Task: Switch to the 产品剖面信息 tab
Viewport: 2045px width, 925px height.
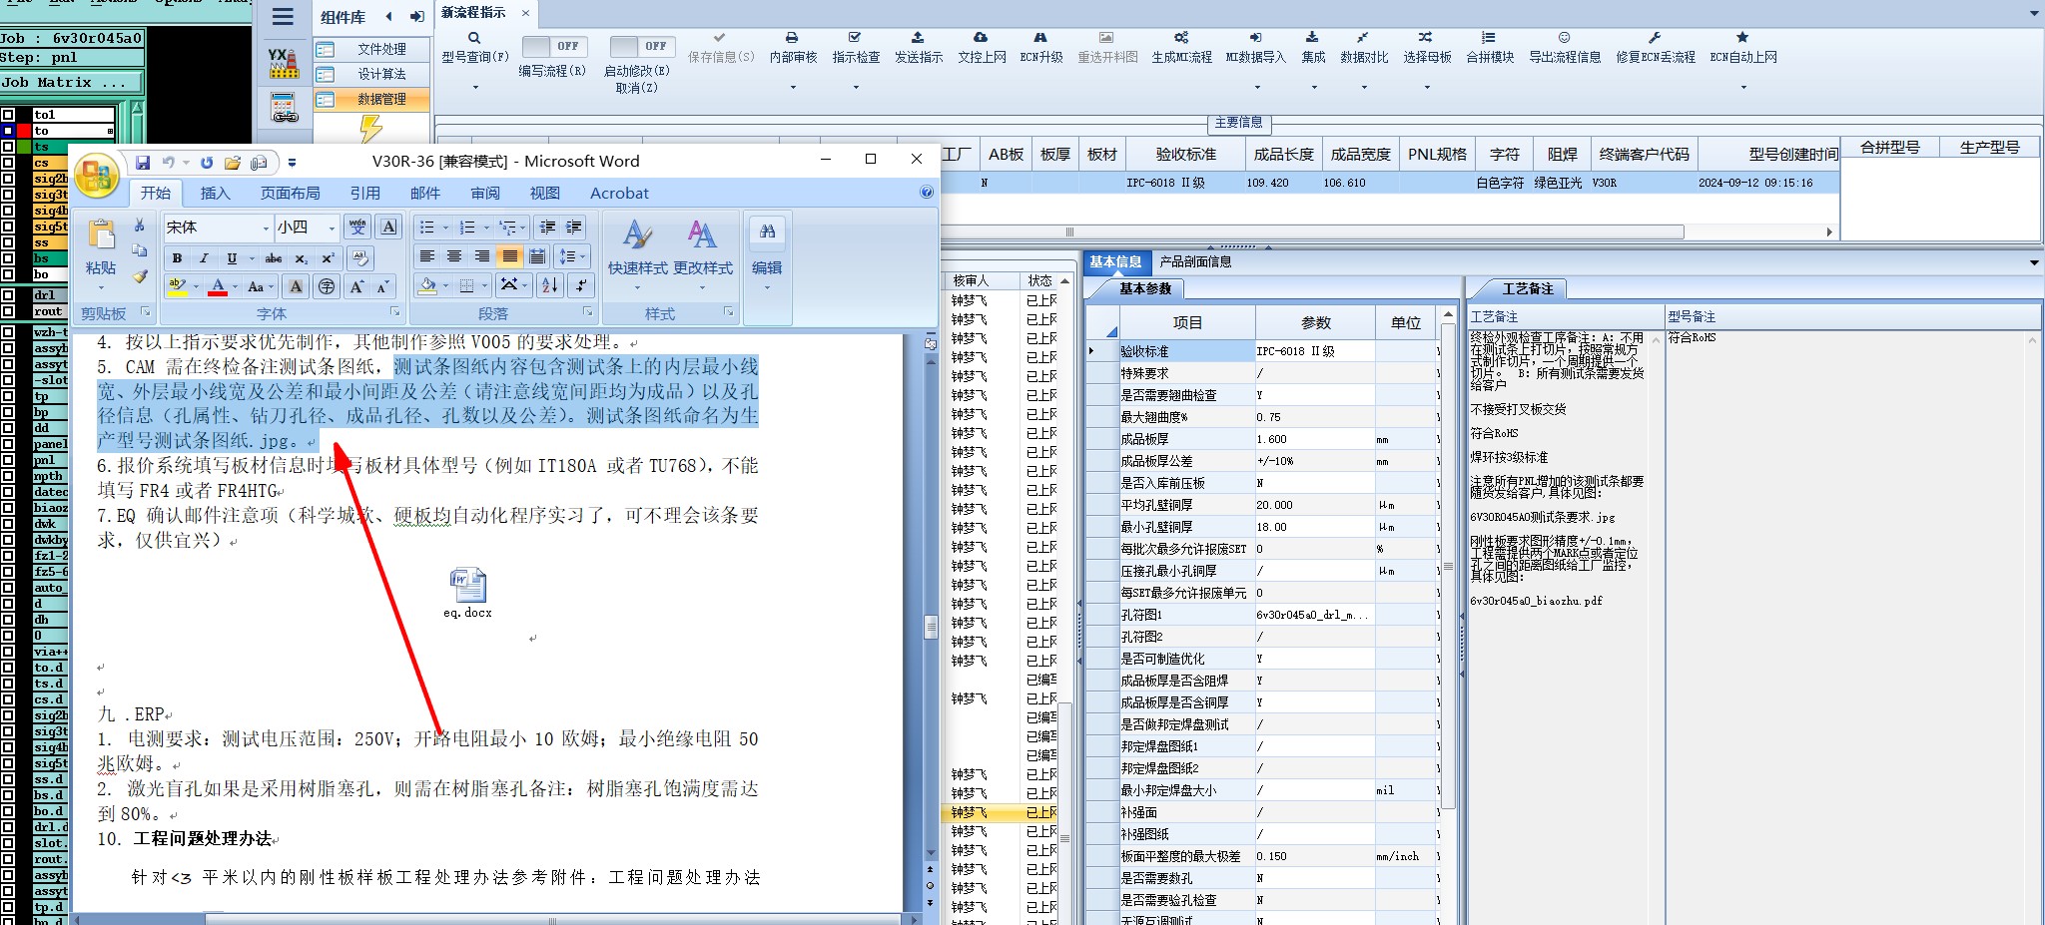Action: [1195, 262]
